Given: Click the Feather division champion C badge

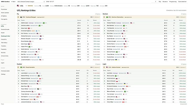Looking at the screenshot, I should [x=18, y=67].
